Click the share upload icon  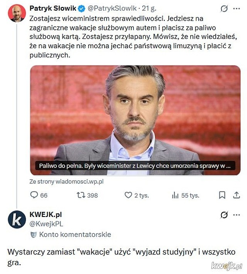pyautogui.click(x=236, y=195)
